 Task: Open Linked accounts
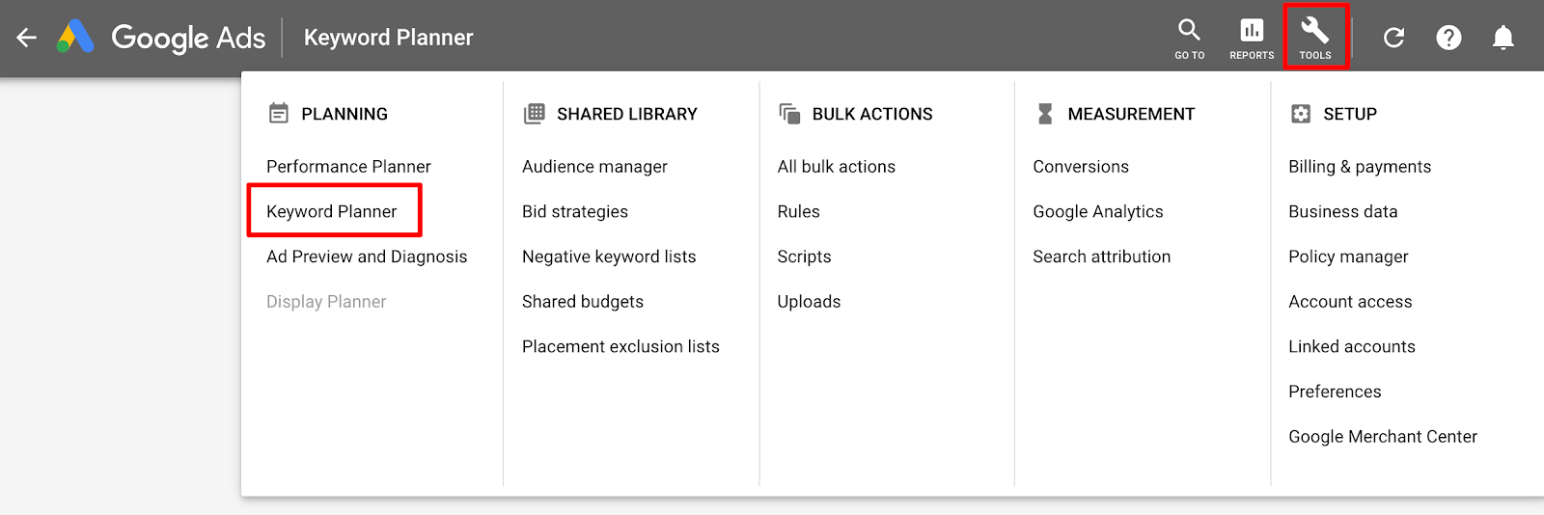pyautogui.click(x=1352, y=346)
